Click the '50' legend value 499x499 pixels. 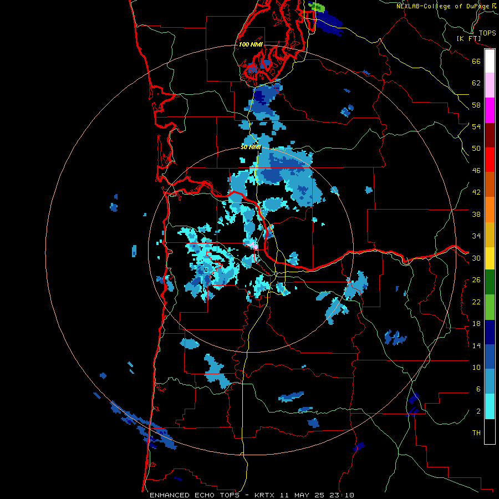[x=476, y=148]
